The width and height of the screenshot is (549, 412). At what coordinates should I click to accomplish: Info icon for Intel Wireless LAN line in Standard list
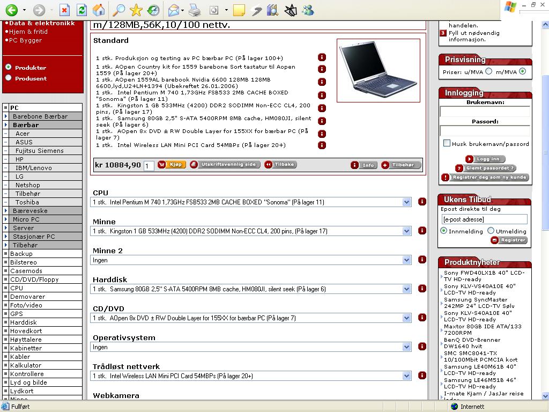point(322,145)
